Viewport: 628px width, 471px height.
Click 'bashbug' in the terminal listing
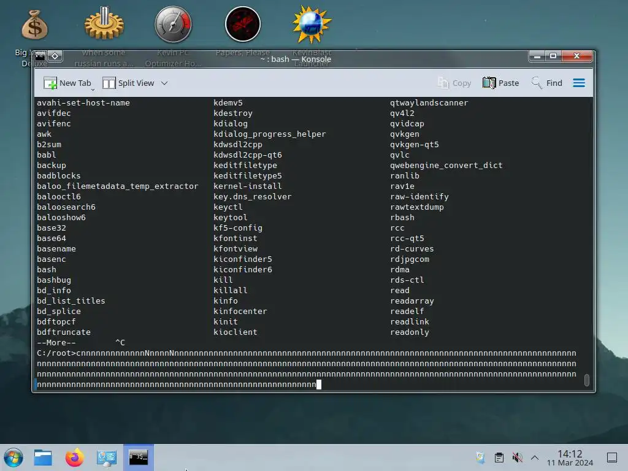click(x=54, y=280)
